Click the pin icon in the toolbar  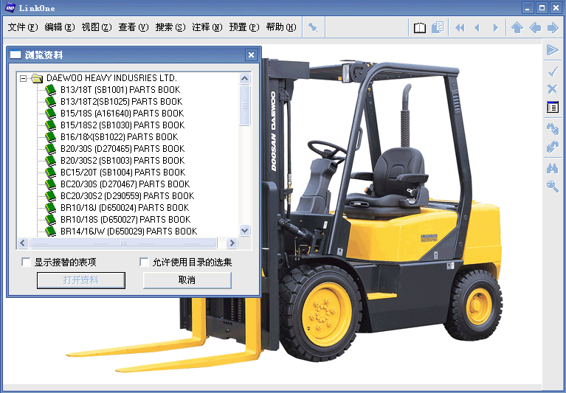pos(313,28)
